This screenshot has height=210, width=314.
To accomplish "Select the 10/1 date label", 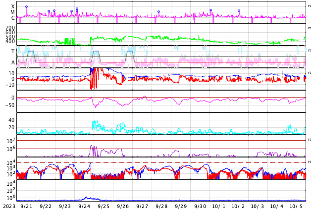I will pyautogui.click(x=219, y=207).
